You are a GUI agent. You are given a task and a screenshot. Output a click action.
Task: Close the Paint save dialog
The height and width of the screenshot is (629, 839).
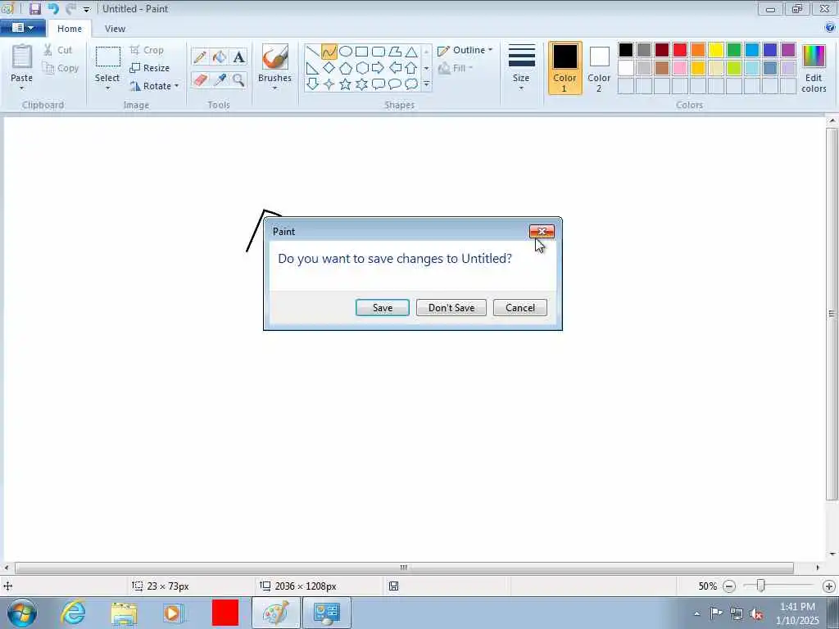(x=542, y=231)
